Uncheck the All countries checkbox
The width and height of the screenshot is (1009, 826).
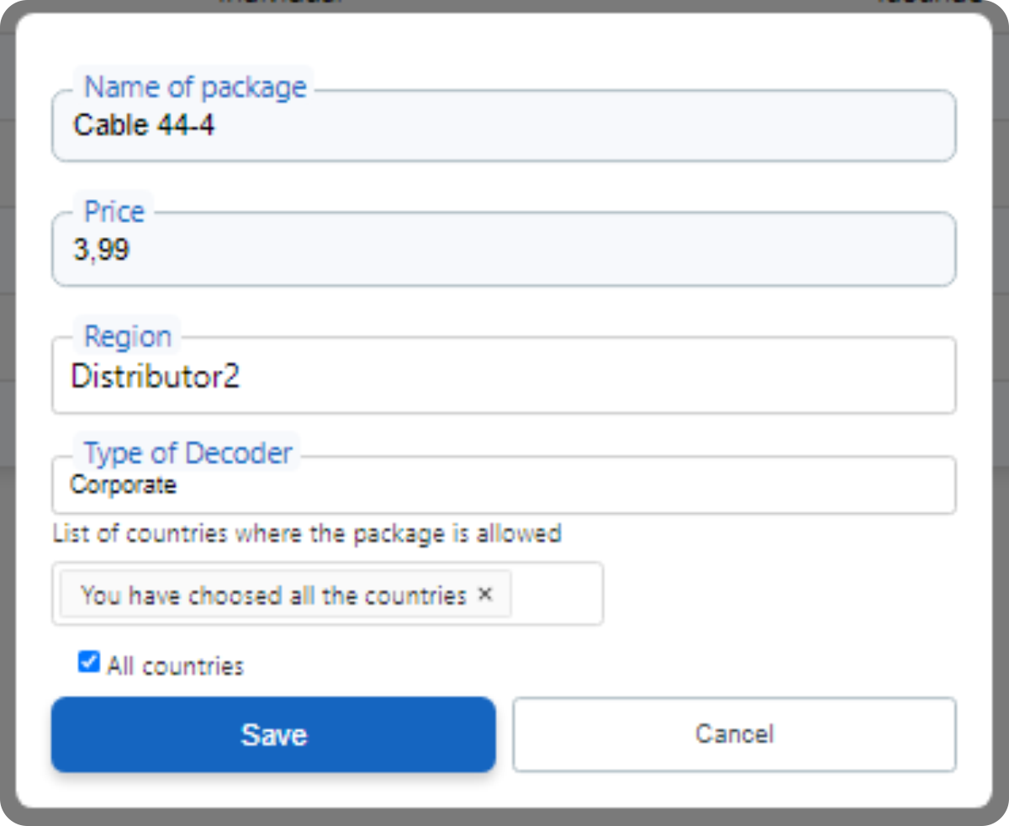pos(88,663)
